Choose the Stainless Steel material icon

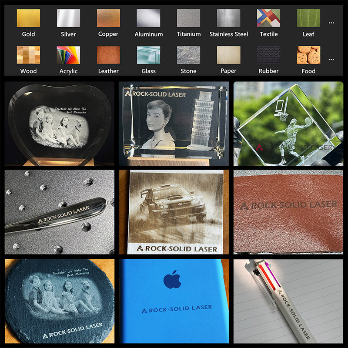coord(228,18)
